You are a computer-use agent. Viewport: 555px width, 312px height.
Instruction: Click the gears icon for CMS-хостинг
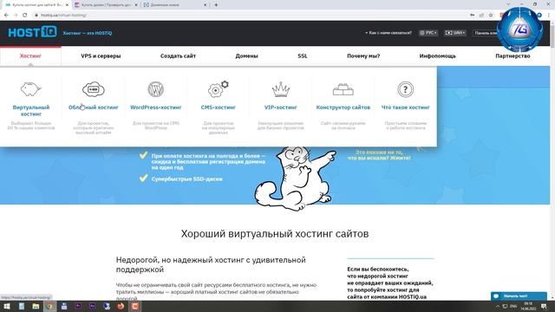pos(218,89)
